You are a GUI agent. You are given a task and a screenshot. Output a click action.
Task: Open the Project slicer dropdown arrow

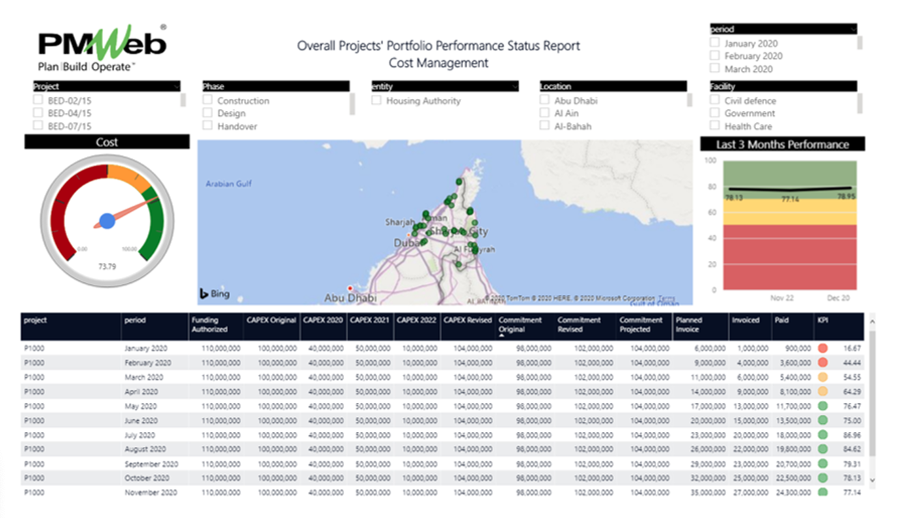coord(177,87)
